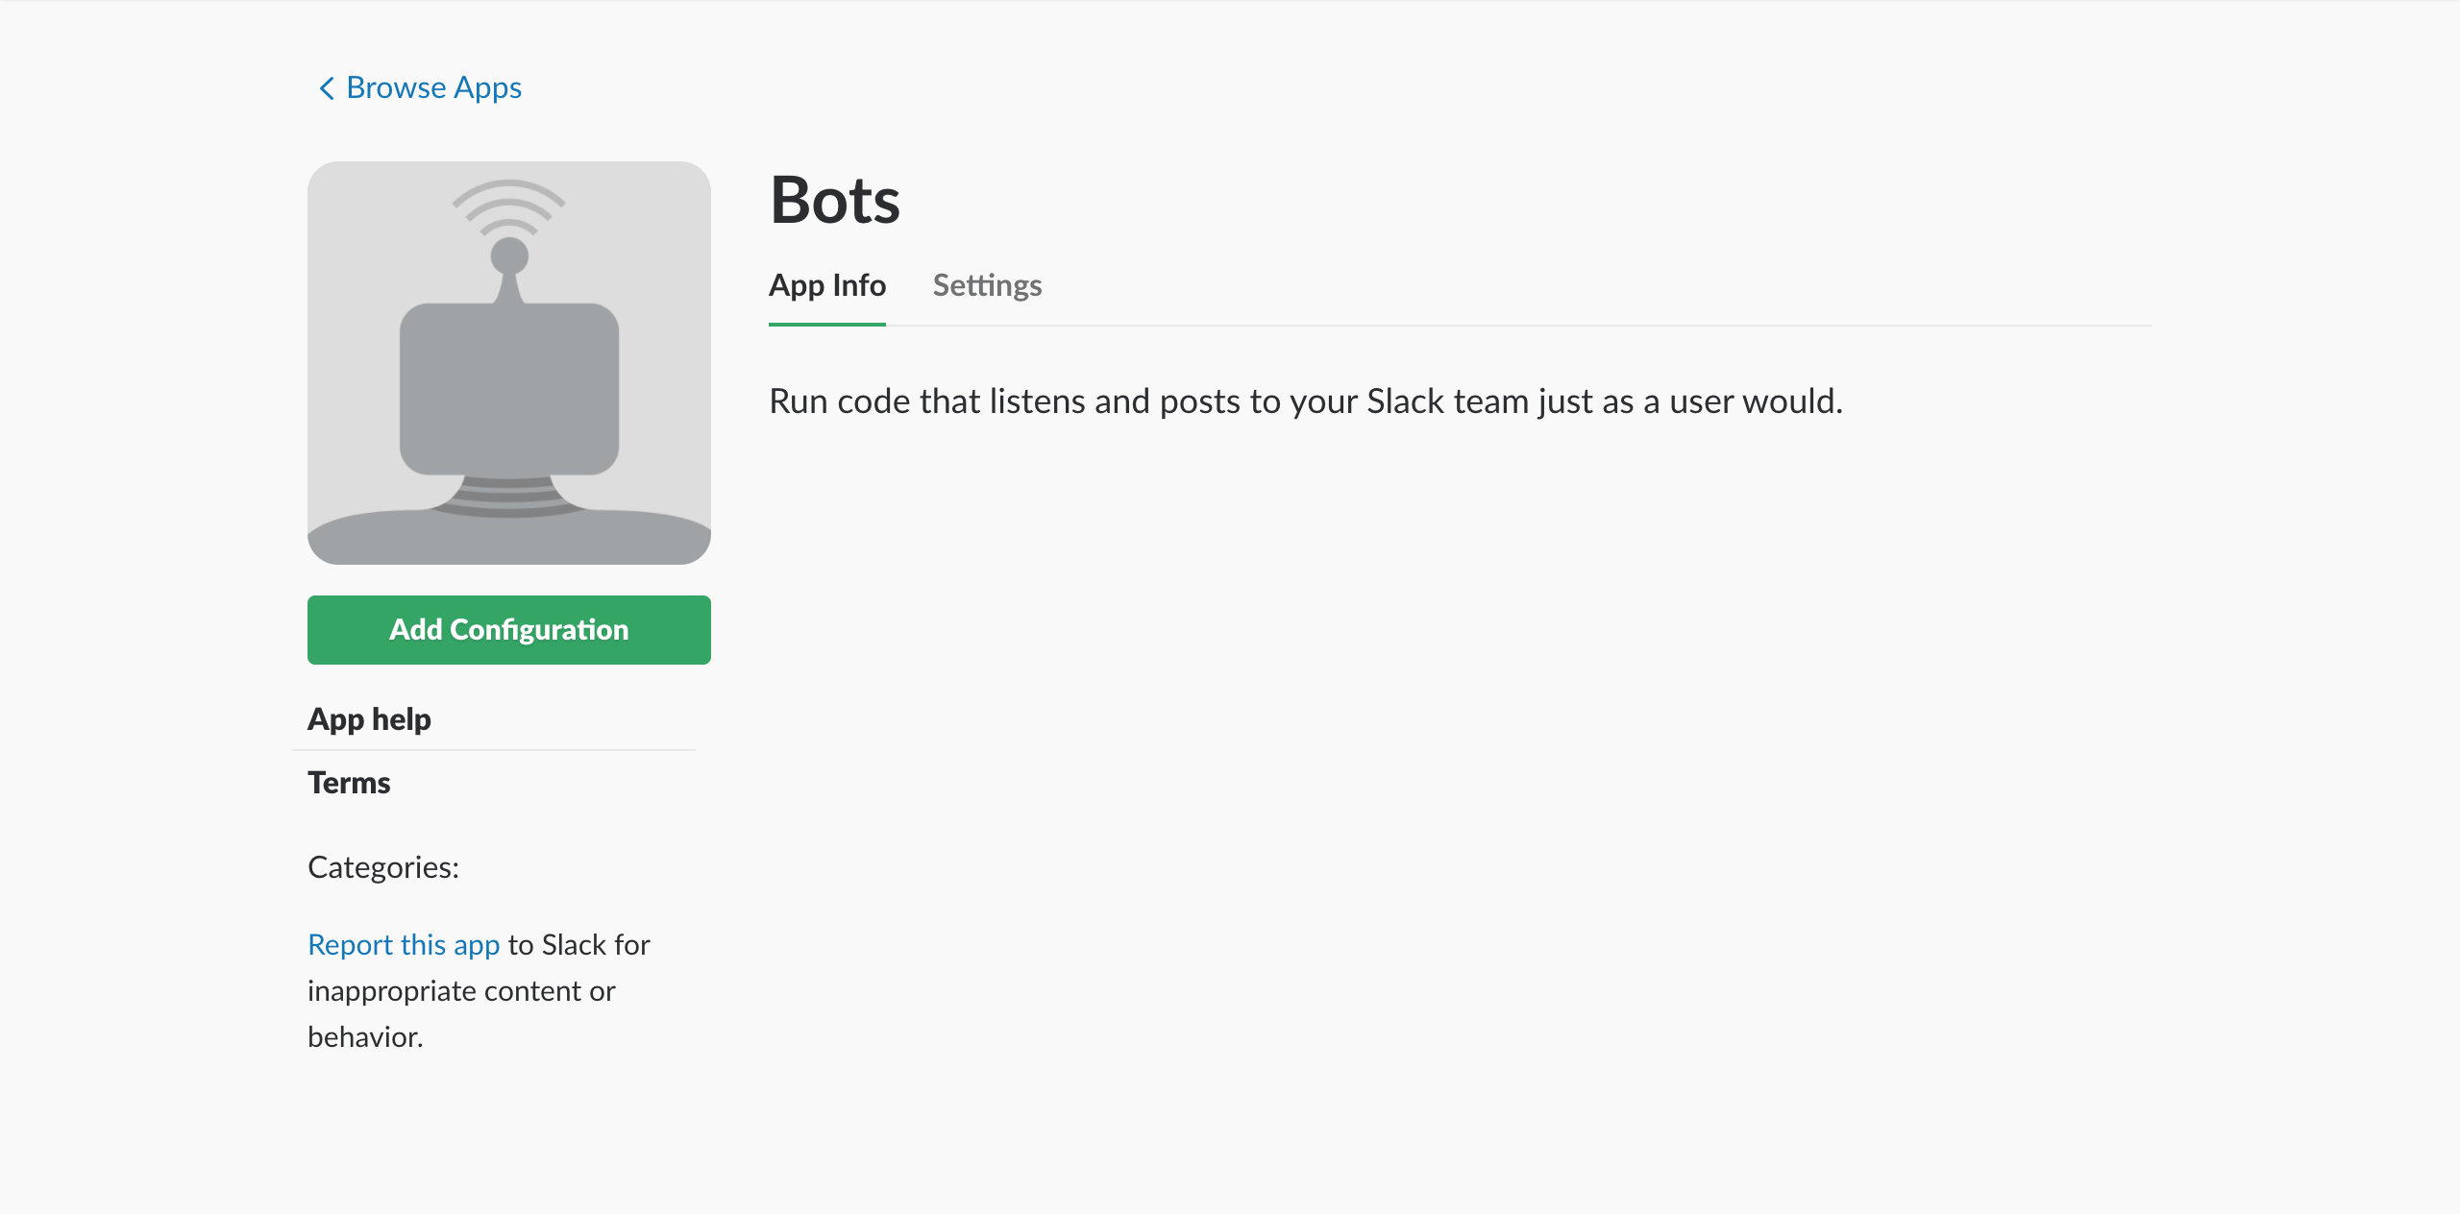Open the Terms link
This screenshot has width=2460, height=1214.
pos(349,783)
